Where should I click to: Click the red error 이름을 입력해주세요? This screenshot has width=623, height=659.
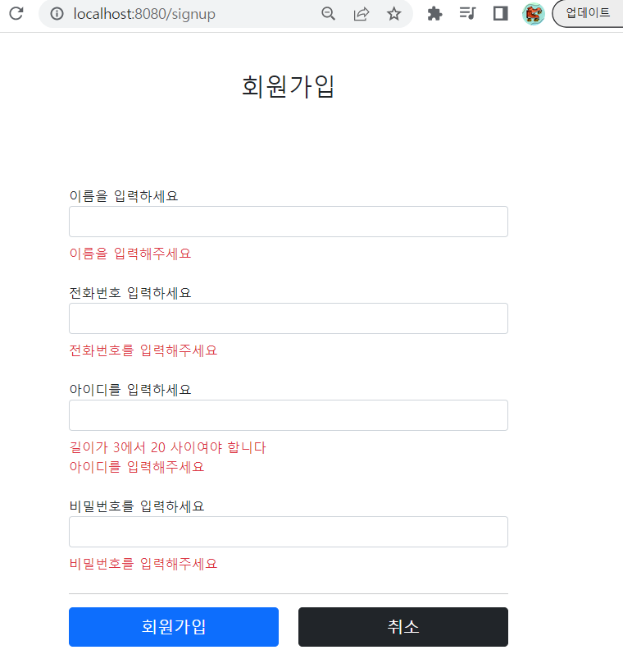[130, 254]
